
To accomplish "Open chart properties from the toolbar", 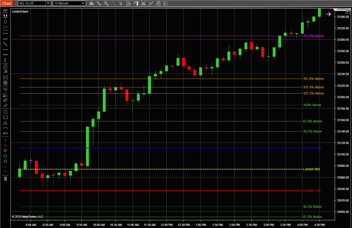I will (x=158, y=3).
